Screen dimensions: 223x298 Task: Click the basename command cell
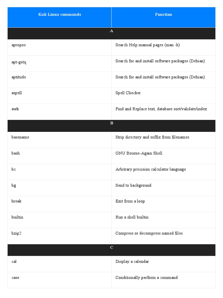60,140
